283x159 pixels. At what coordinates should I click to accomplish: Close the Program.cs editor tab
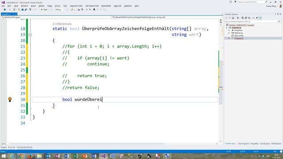[x=16, y=14]
